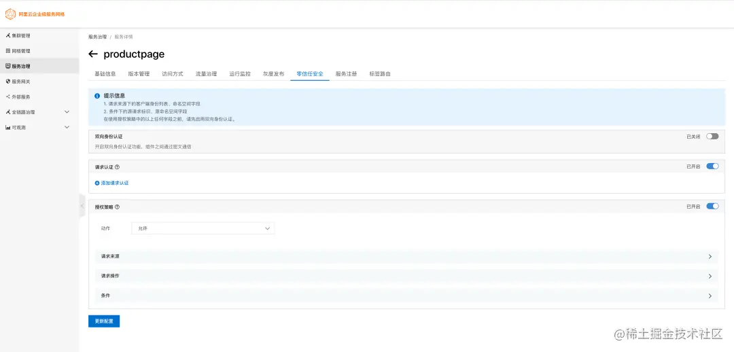This screenshot has height=352, width=734.
Task: Expand the 全链路治理 sidebar menu chevron
Action: point(67,112)
